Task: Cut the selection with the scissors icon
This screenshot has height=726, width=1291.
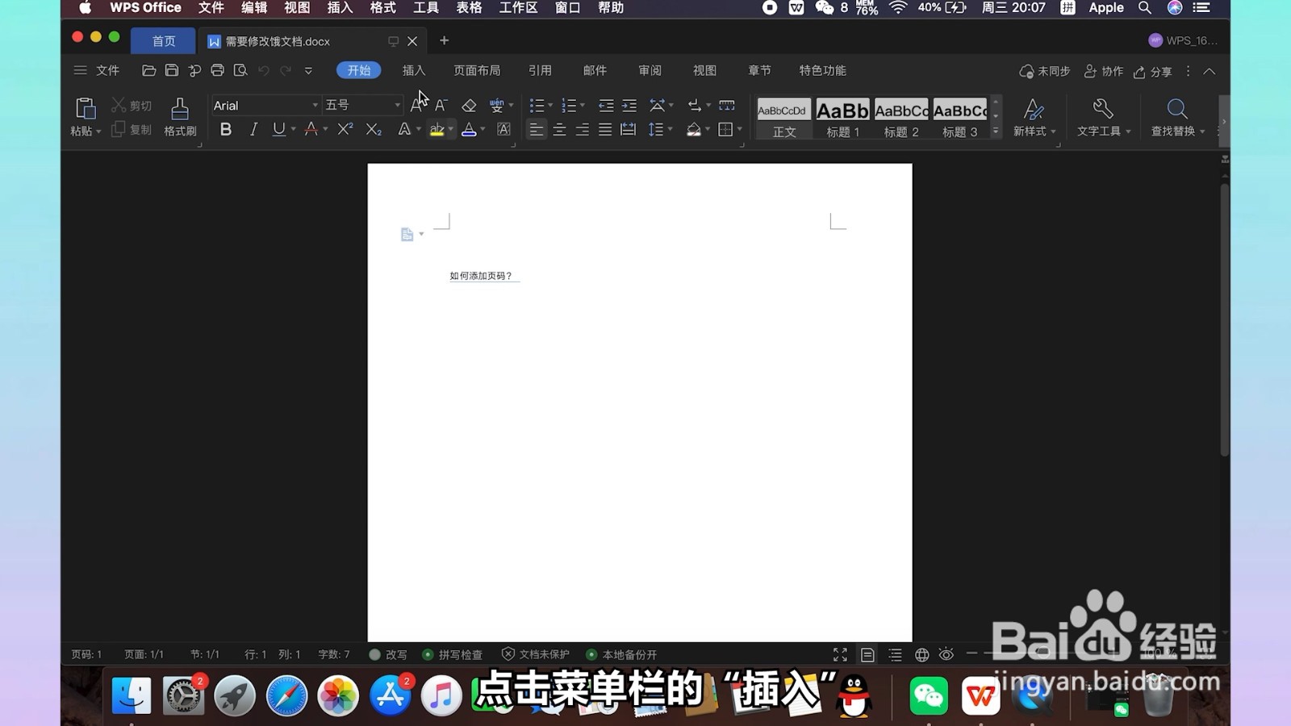Action: point(119,105)
